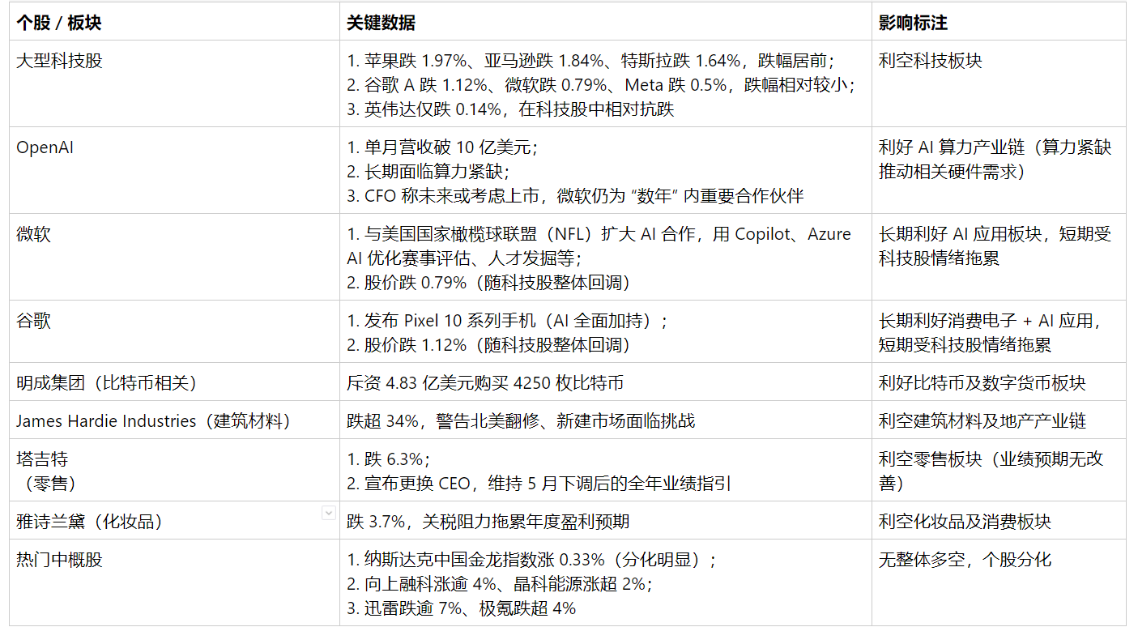Select the '关键数据' column header
The height and width of the screenshot is (627, 1138).
coord(606,23)
